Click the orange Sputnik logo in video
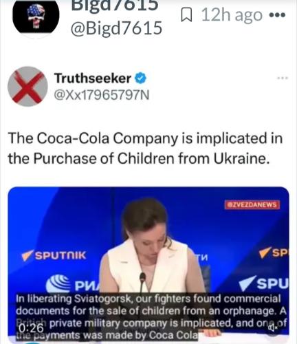This screenshot has height=344, width=297. click(x=54, y=255)
